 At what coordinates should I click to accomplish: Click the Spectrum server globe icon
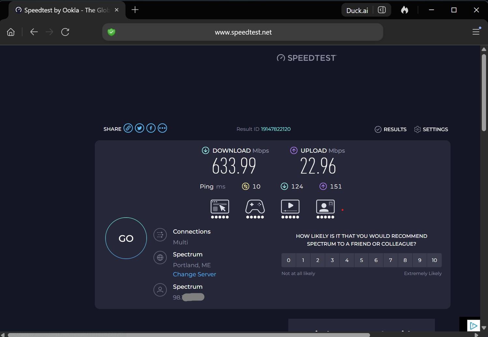click(160, 257)
